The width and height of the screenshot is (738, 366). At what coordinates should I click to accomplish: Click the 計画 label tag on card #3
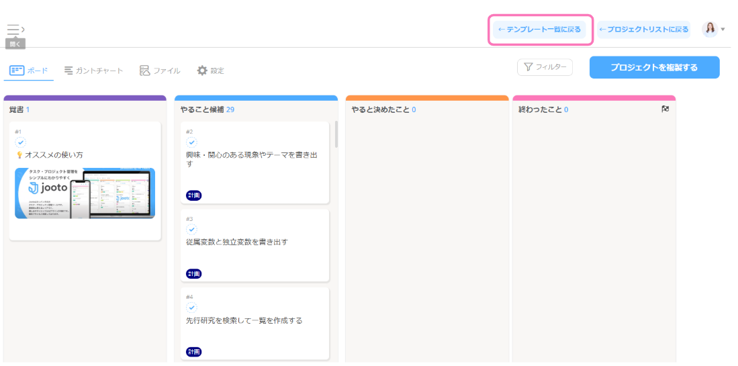tap(194, 273)
